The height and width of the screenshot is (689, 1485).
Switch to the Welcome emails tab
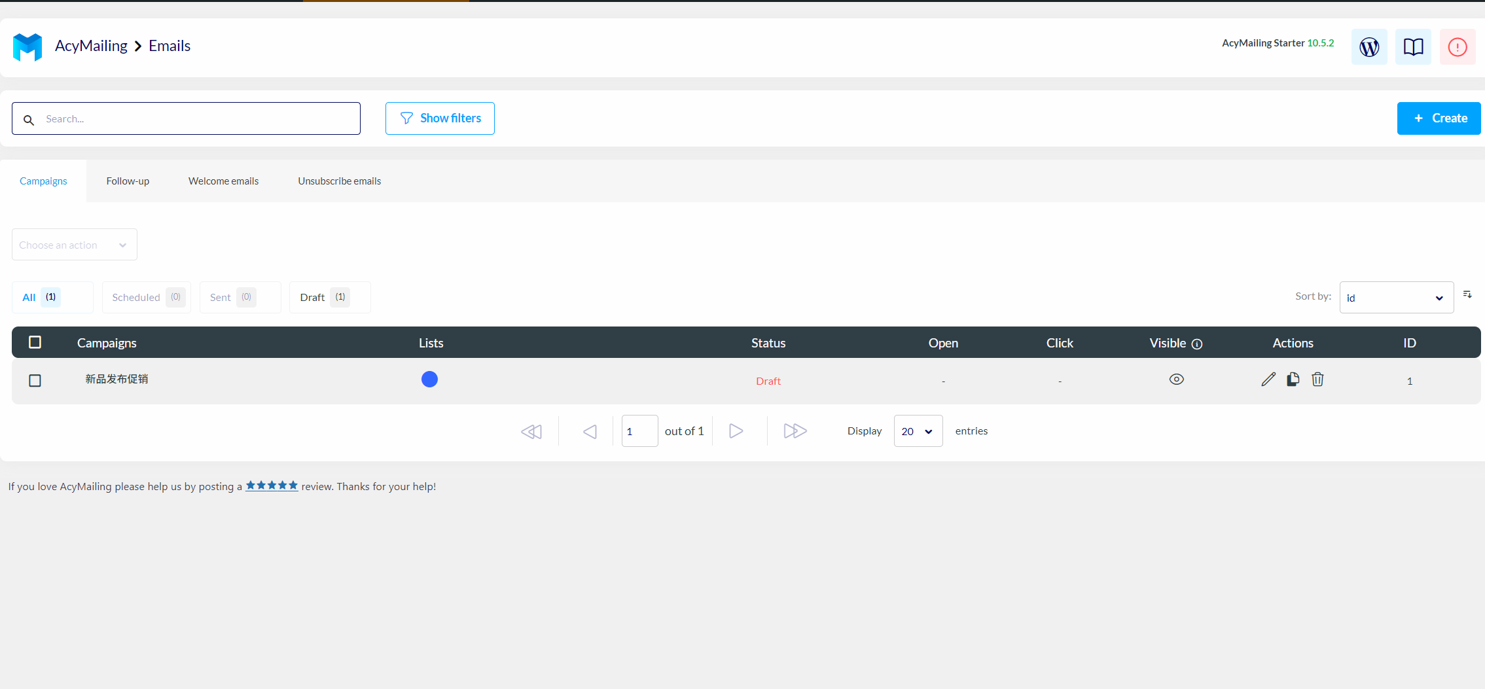(x=223, y=181)
